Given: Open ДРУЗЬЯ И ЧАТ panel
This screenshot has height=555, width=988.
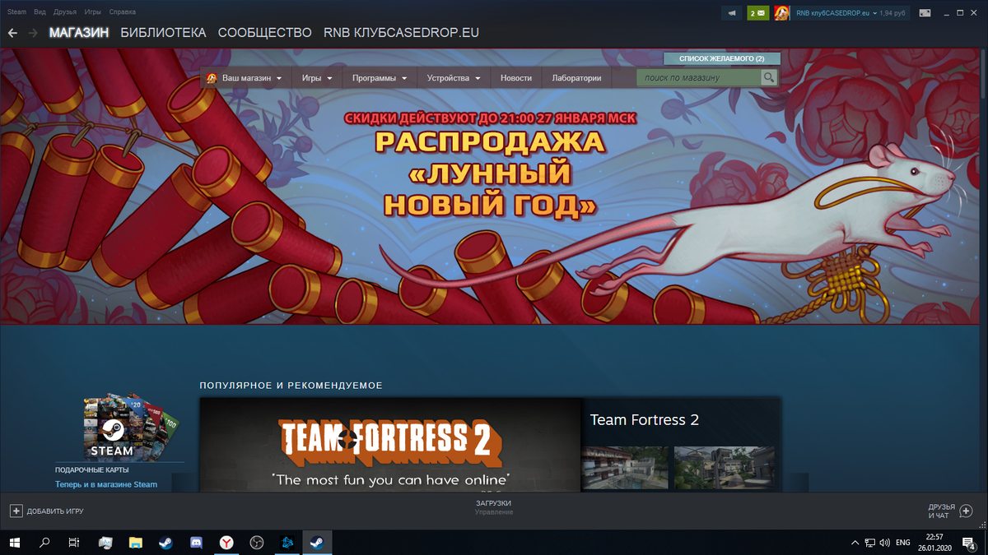Looking at the screenshot, I should click(941, 511).
